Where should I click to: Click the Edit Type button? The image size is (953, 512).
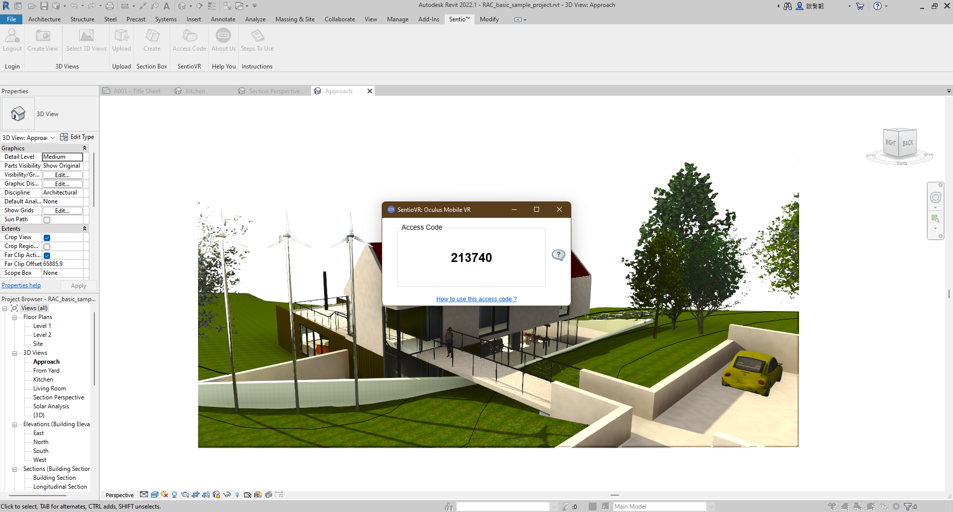point(77,137)
